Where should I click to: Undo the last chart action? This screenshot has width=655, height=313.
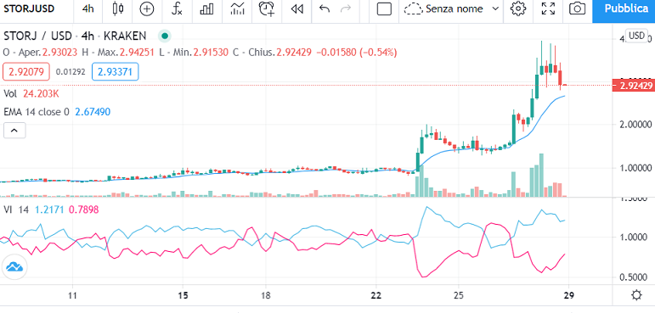click(x=325, y=8)
